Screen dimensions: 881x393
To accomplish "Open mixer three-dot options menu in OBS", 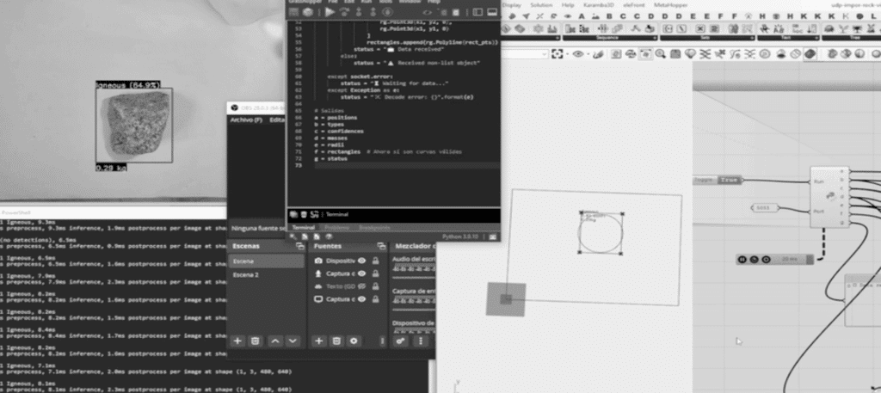I will (420, 341).
